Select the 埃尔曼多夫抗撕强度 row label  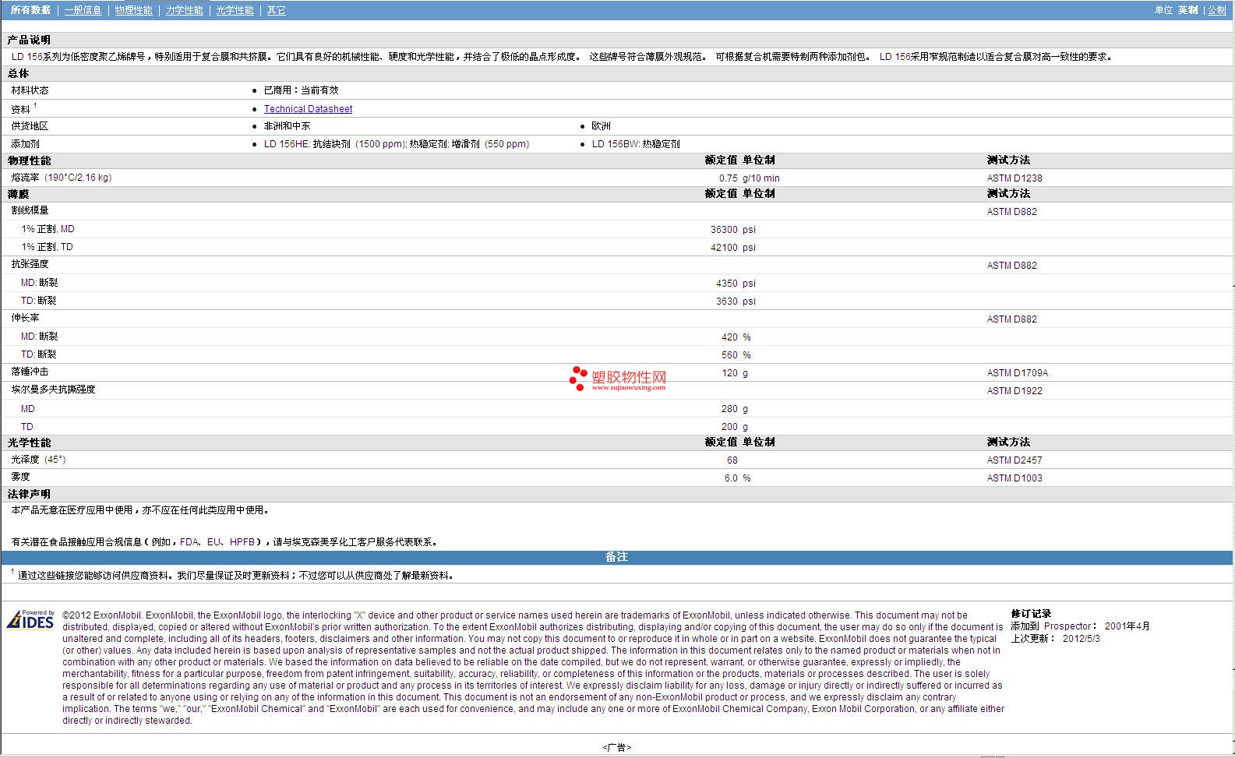tap(53, 390)
